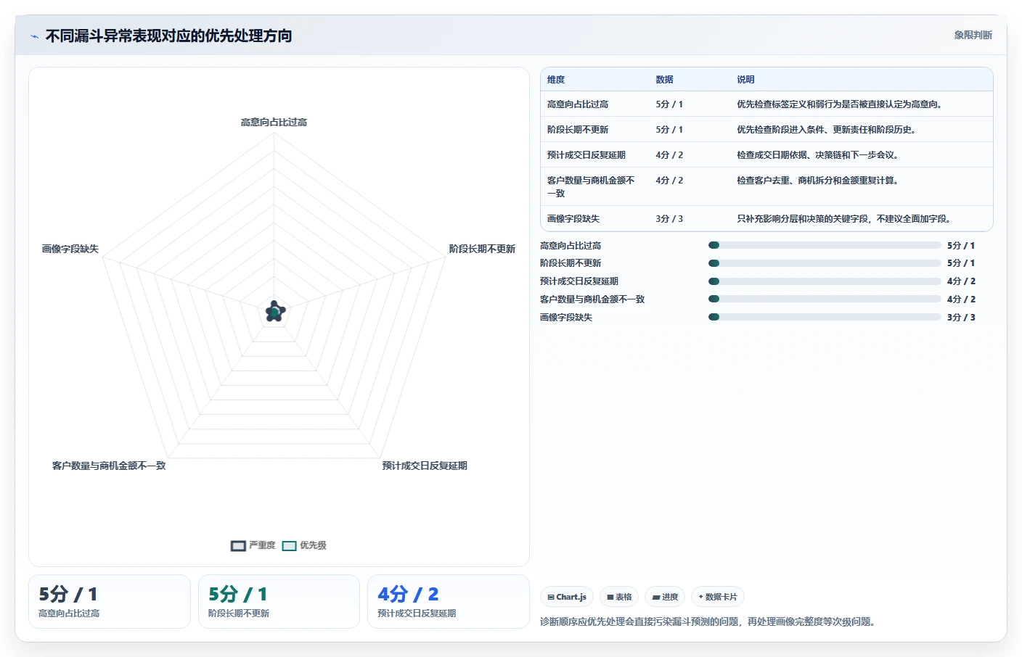Click radar axis label 画像字段缺失
1022x657 pixels.
pyautogui.click(x=70, y=249)
